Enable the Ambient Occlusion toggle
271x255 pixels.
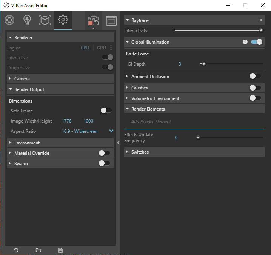255,76
